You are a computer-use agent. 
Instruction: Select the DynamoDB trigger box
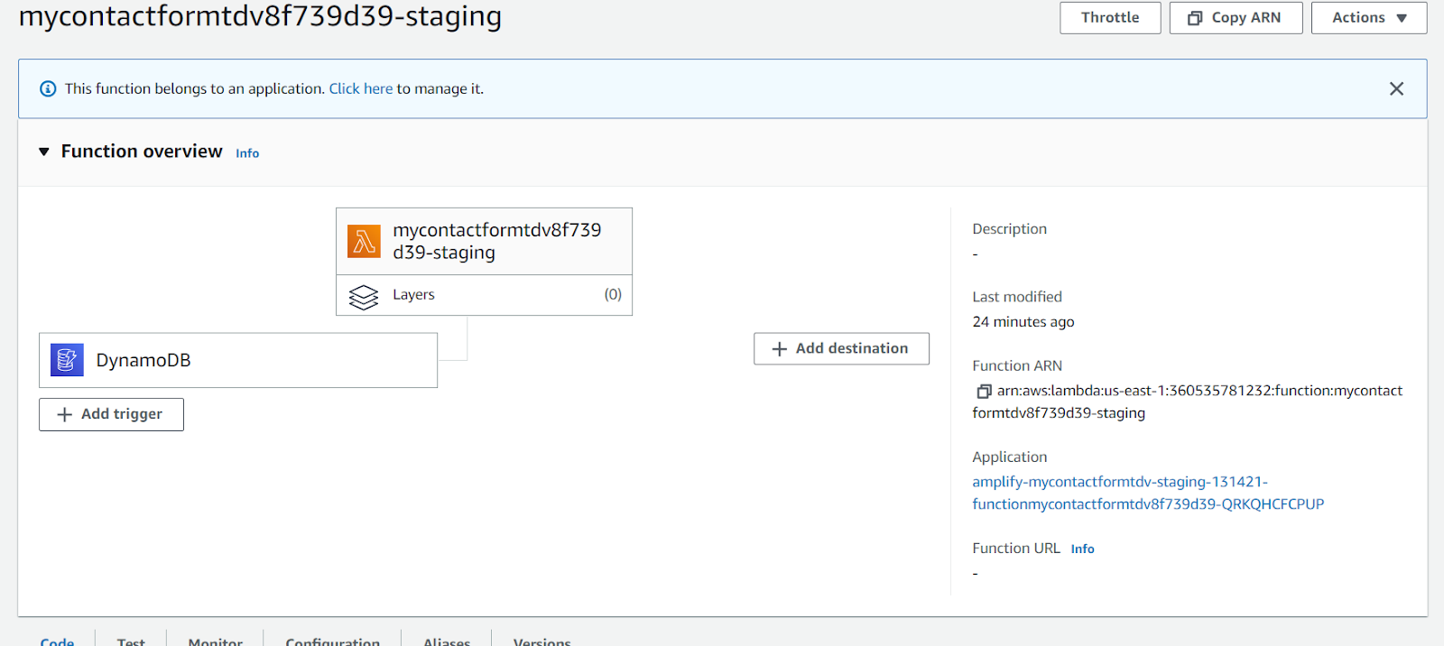point(238,360)
